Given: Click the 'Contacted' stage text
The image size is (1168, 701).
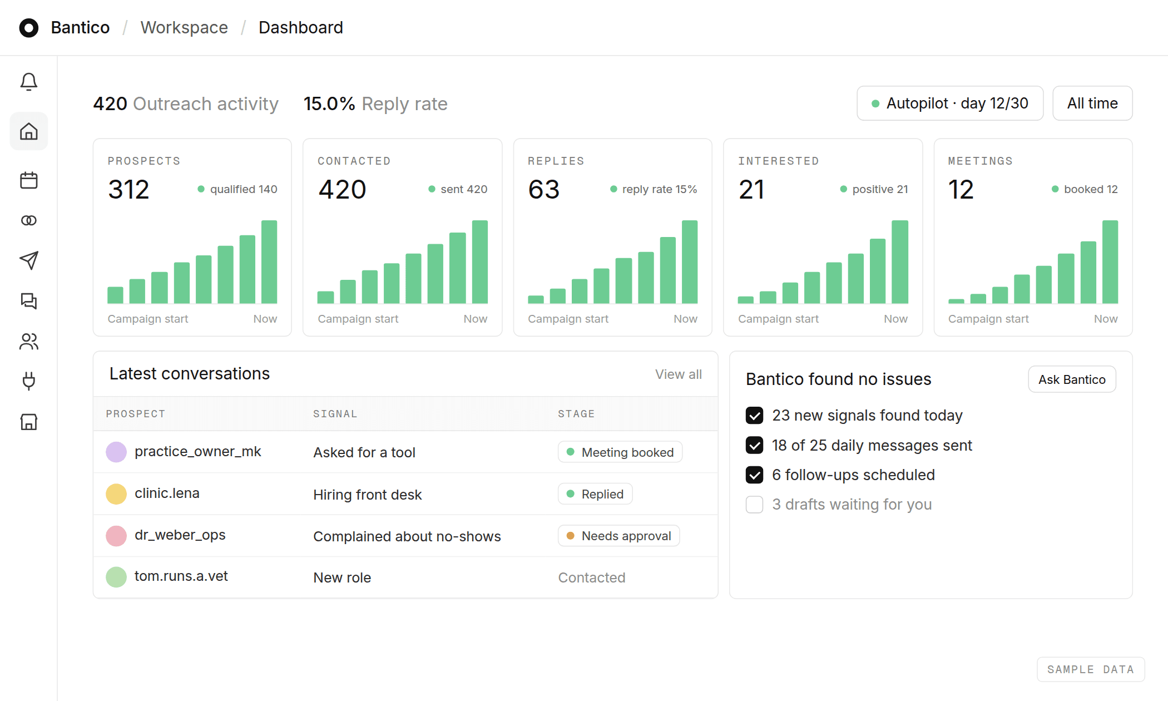Looking at the screenshot, I should tap(592, 577).
